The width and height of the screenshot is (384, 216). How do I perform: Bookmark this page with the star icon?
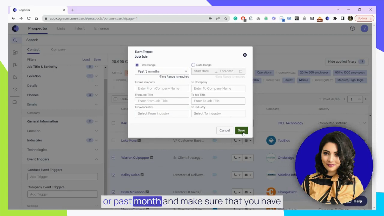click(226, 18)
